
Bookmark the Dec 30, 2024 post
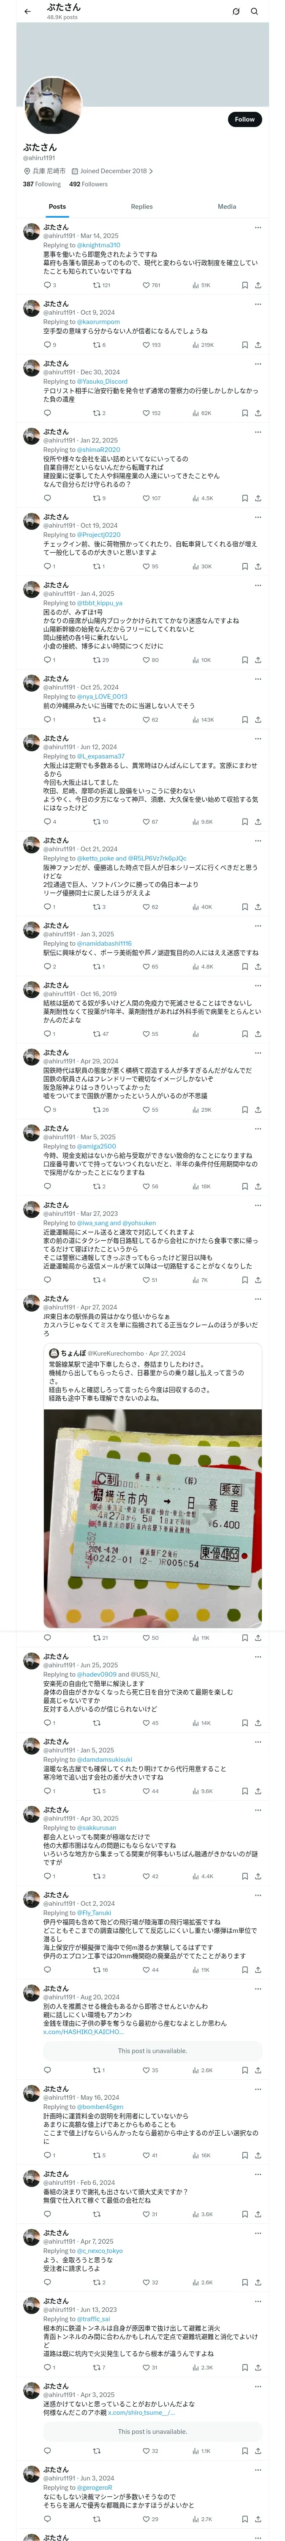[245, 413]
